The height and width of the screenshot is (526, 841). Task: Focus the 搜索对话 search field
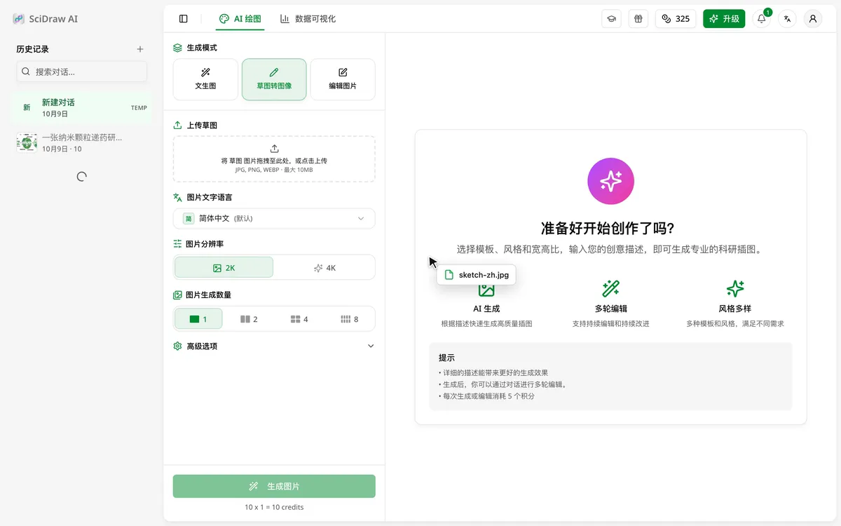pos(82,72)
